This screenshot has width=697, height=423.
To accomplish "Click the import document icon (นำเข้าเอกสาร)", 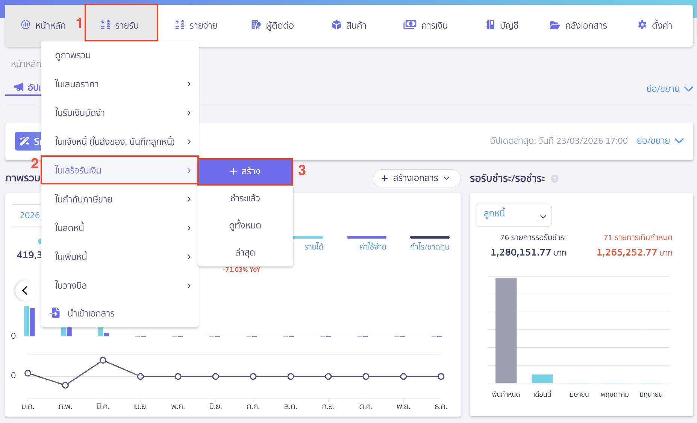I will (x=55, y=313).
